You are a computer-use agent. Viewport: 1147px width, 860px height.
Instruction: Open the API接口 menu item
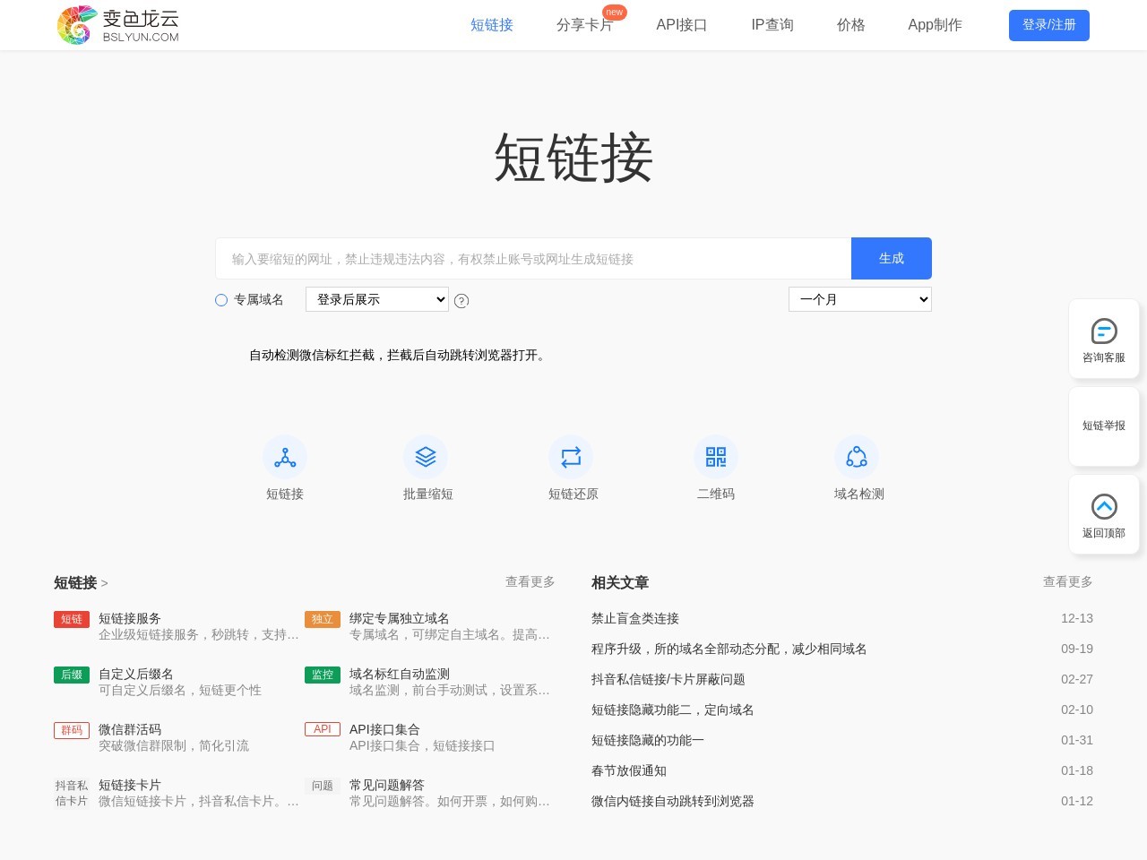click(681, 25)
